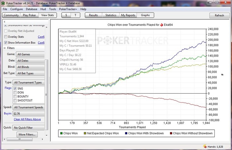Uncheck Show Information Box

(6, 42)
